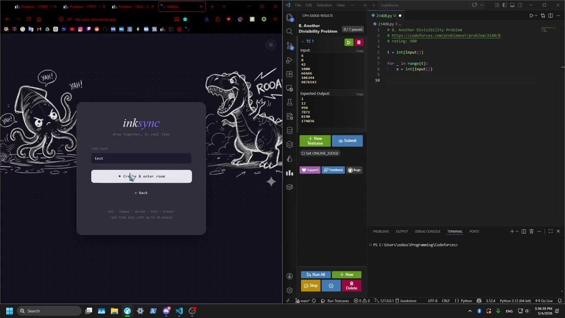Click Go Live in the status bar

[544, 301]
